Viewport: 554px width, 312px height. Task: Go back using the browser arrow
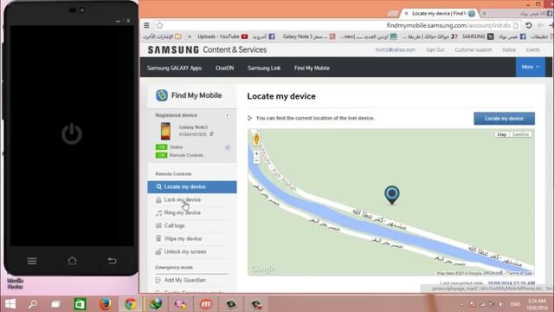[540, 25]
